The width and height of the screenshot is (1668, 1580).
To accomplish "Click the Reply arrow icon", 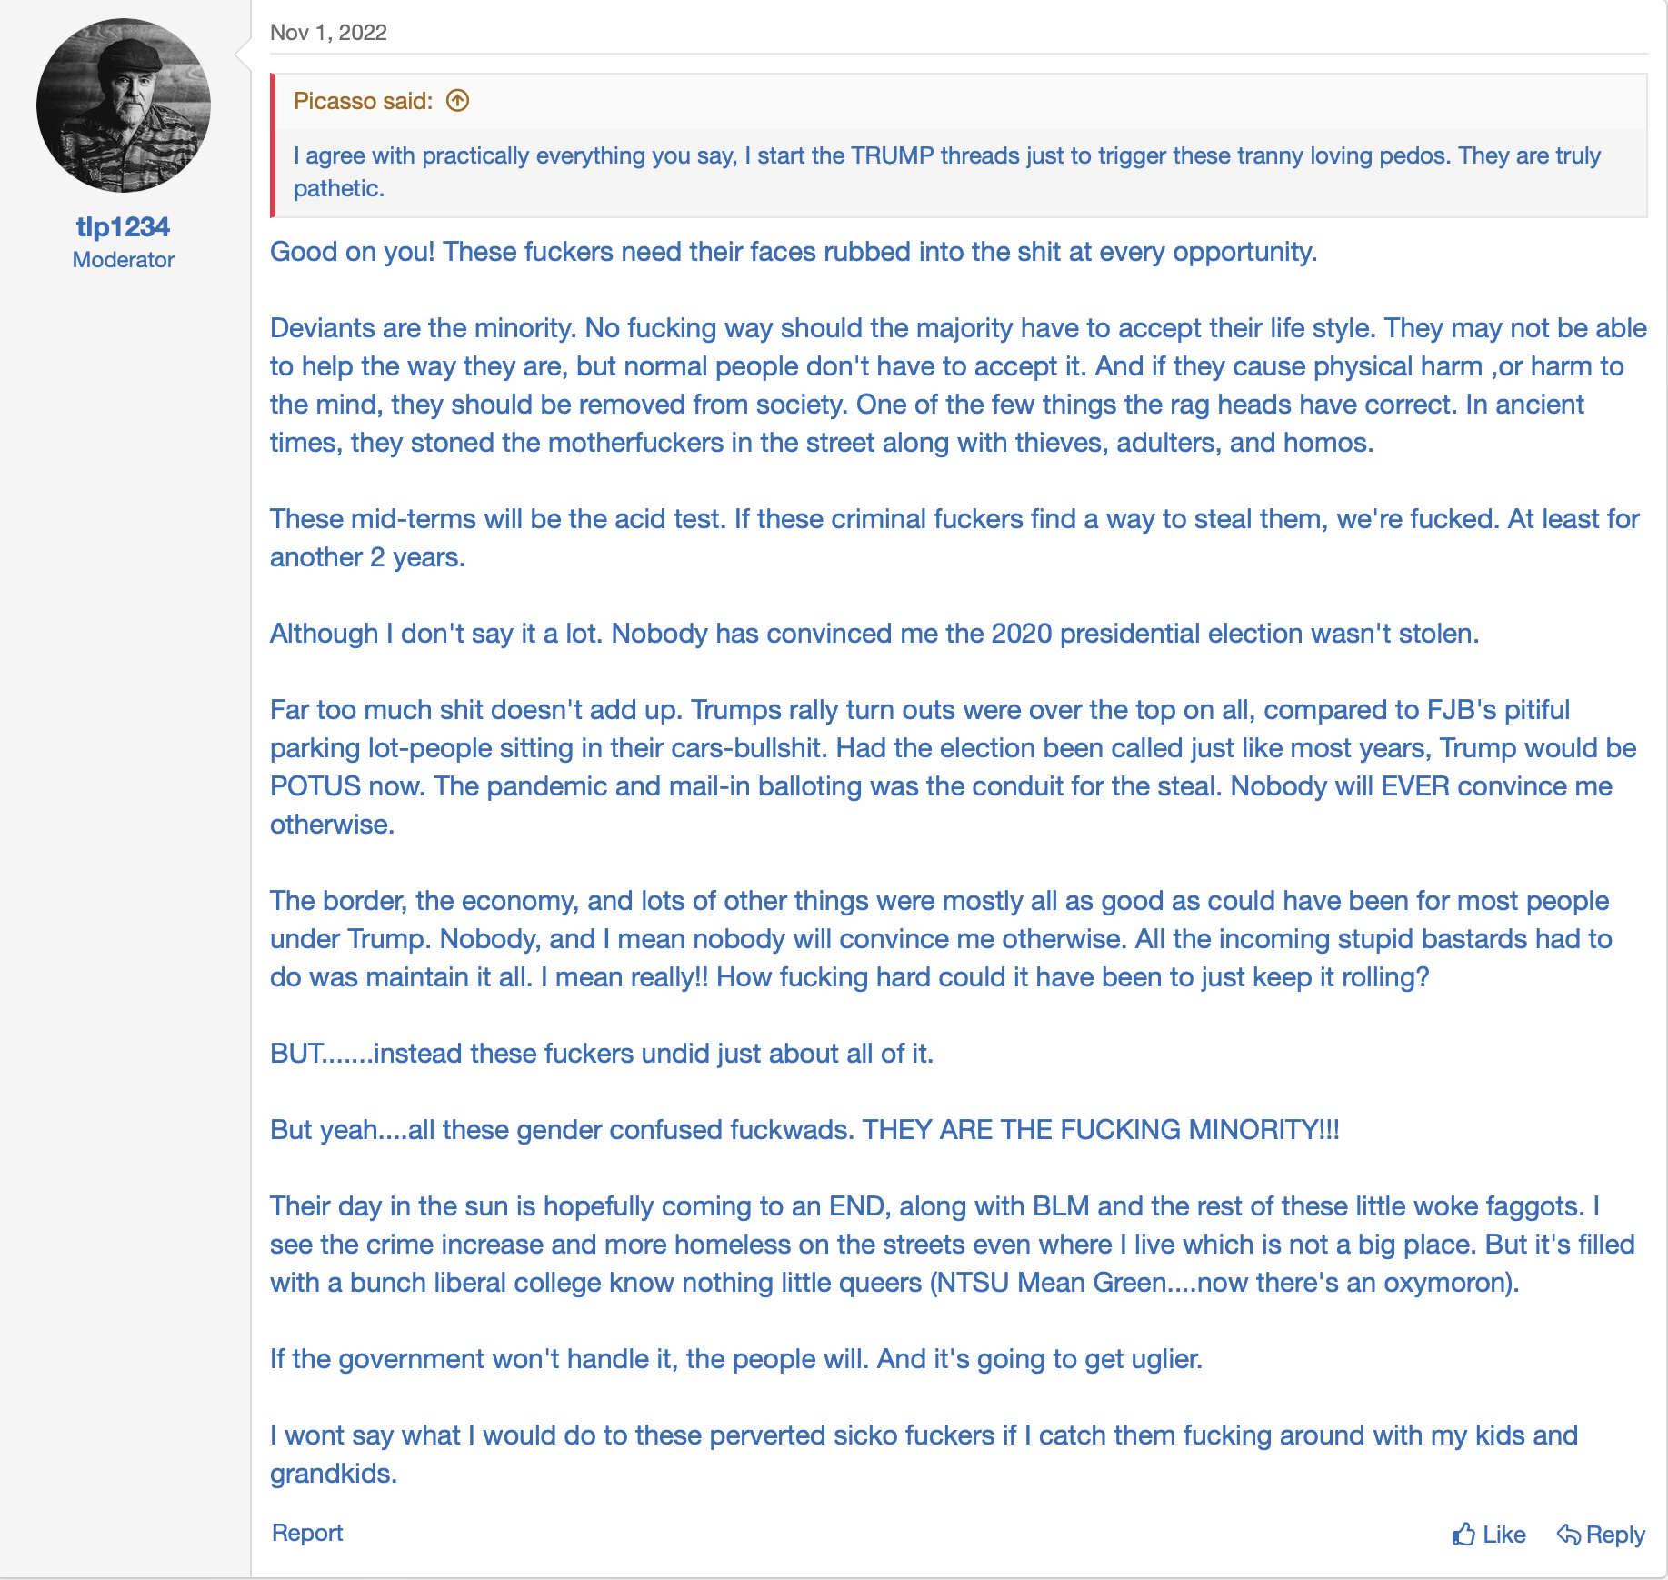I will click(1568, 1535).
